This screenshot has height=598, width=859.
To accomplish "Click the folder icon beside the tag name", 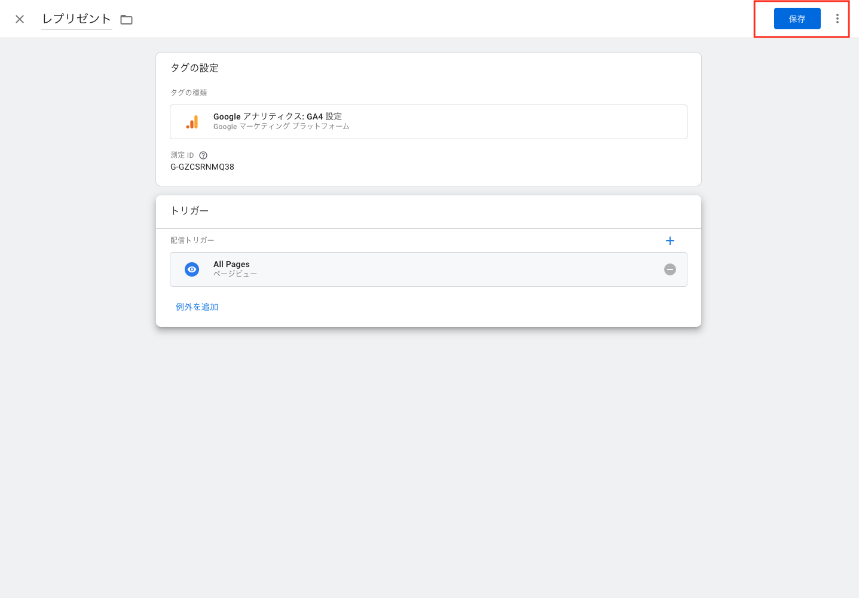I will 126,20.
